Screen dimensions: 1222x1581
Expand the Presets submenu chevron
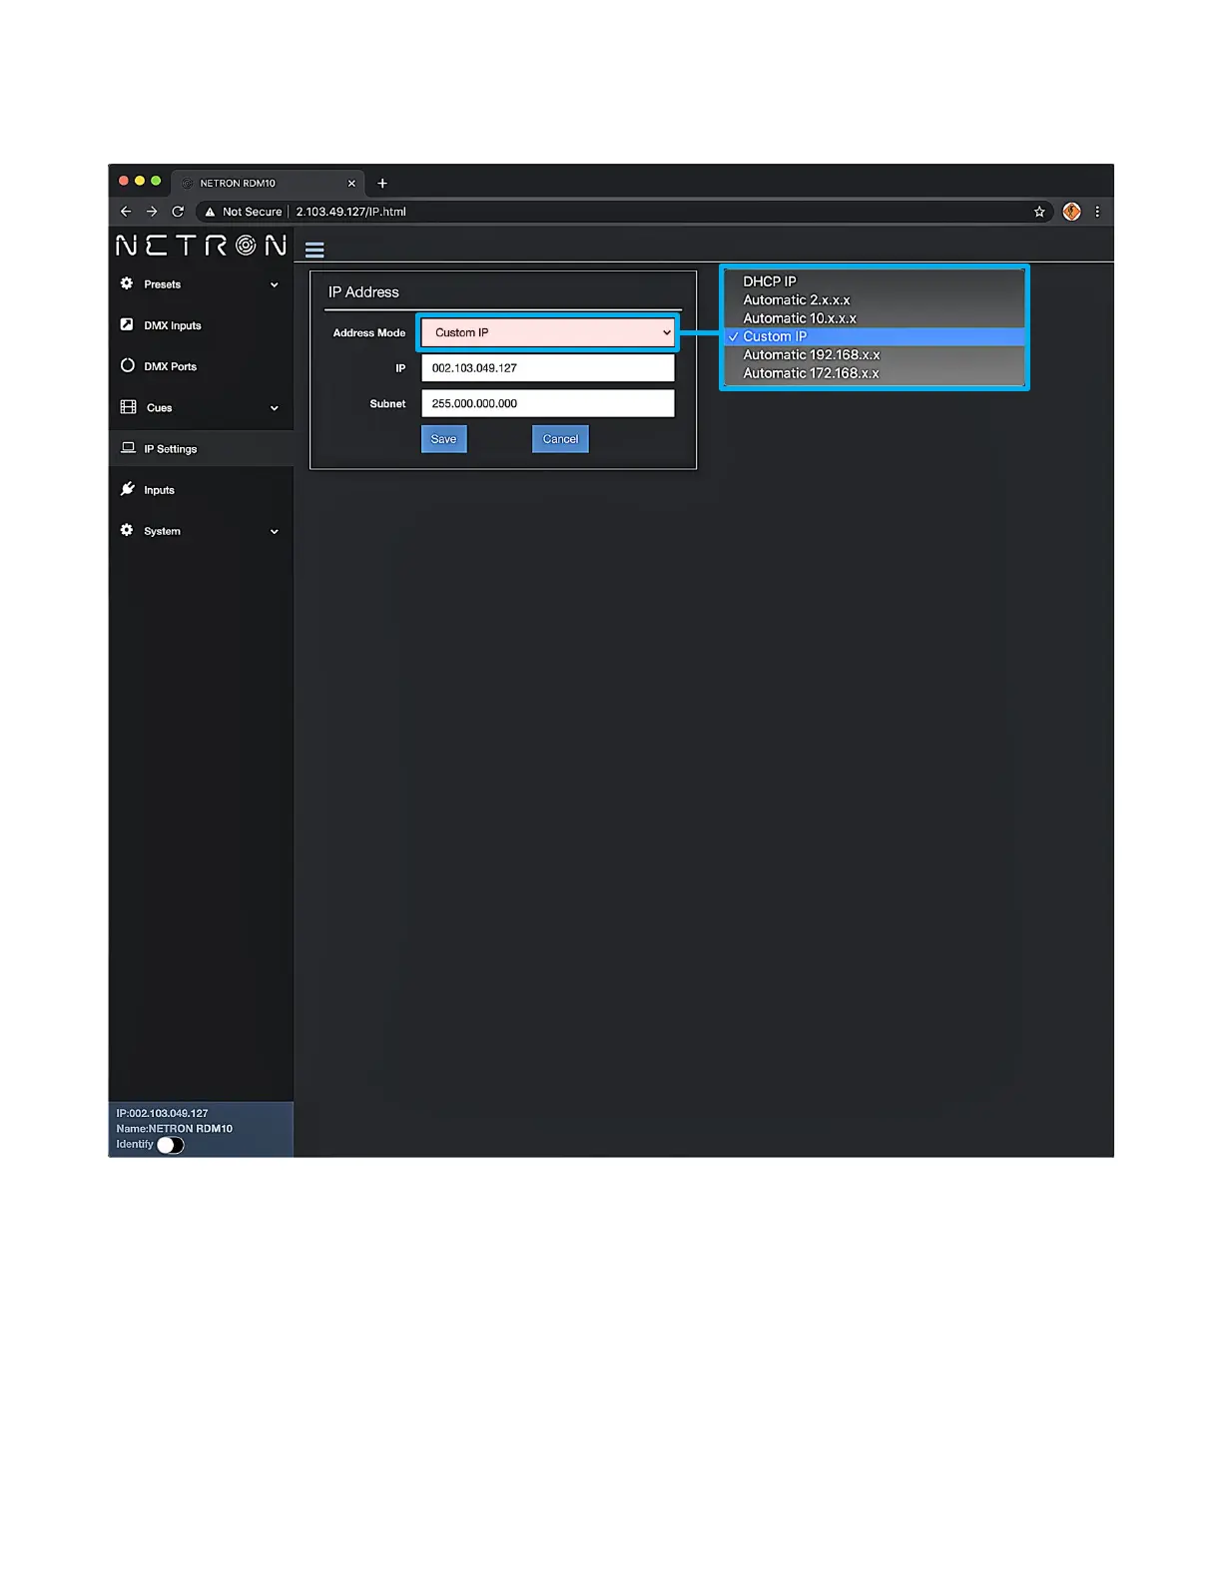point(275,284)
